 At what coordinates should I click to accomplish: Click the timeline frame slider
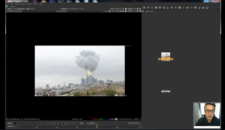[x=78, y=126]
